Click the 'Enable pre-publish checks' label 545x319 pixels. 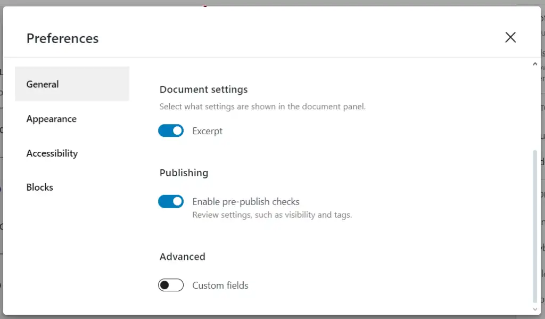(246, 202)
